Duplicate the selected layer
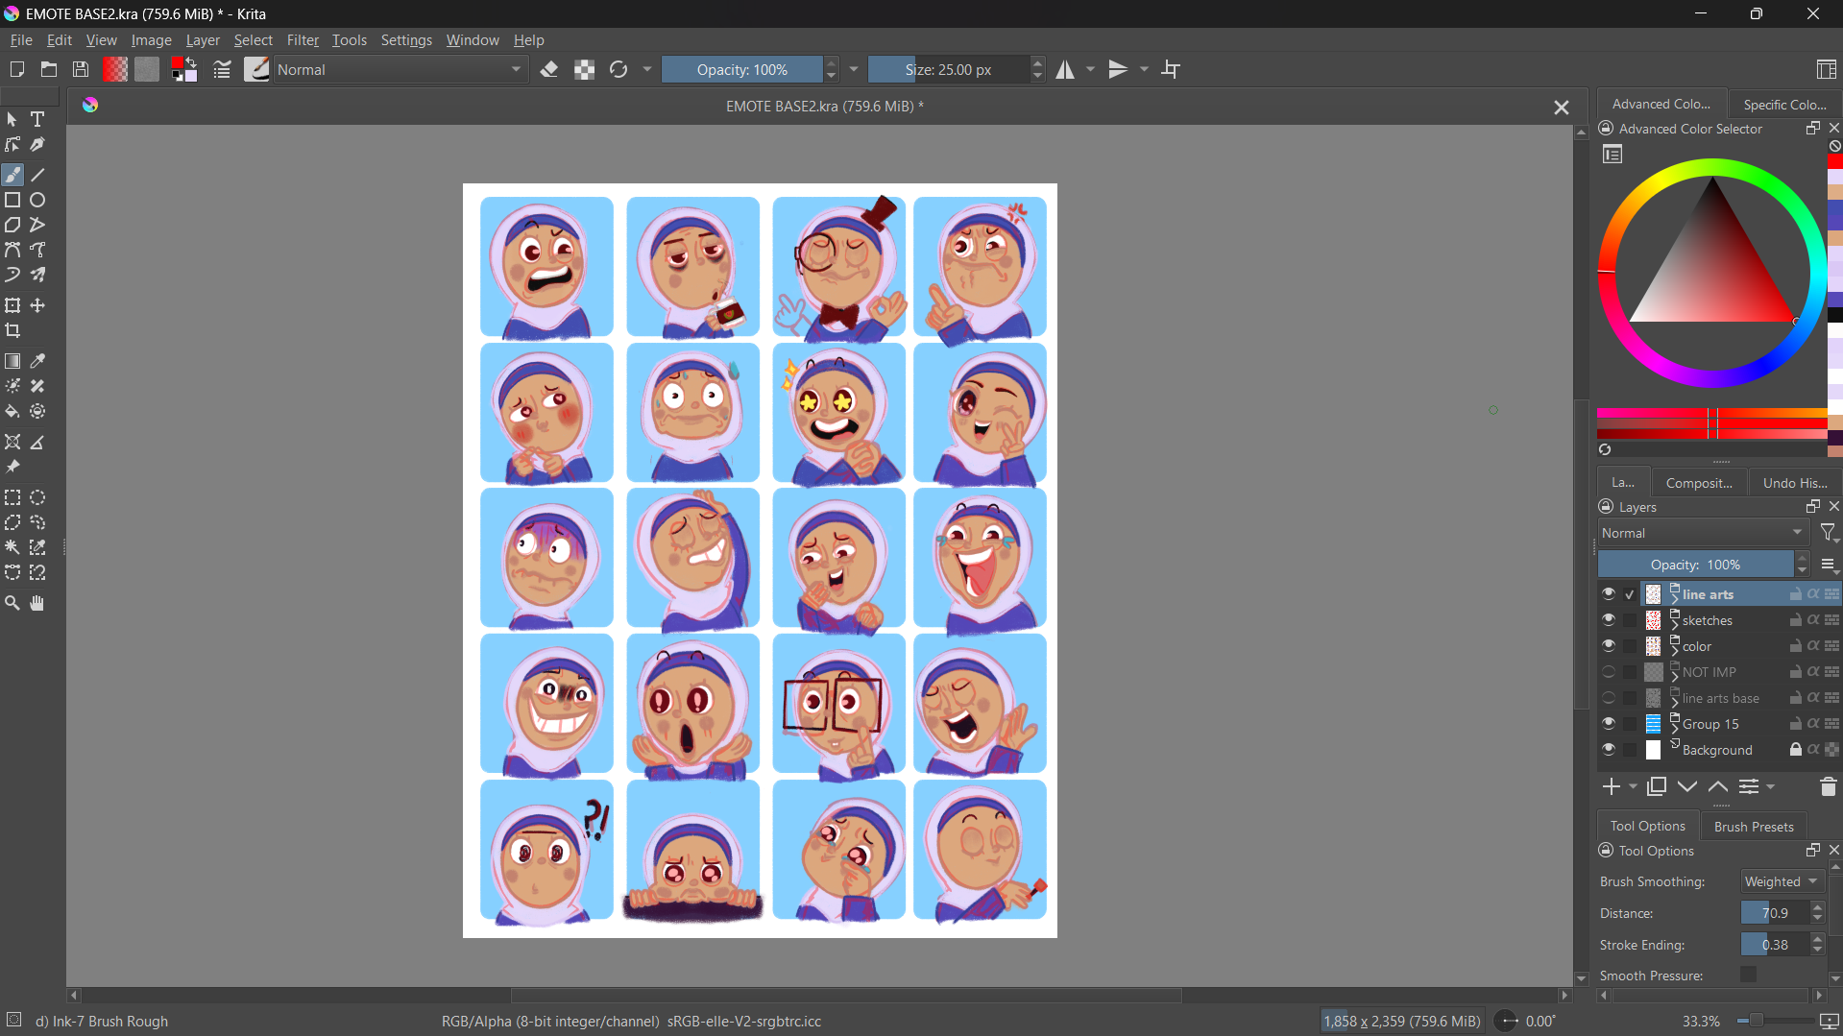The image size is (1843, 1036). (x=1657, y=787)
